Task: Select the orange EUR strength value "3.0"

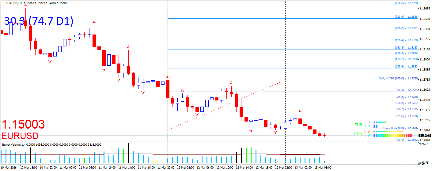Action: coord(367,122)
